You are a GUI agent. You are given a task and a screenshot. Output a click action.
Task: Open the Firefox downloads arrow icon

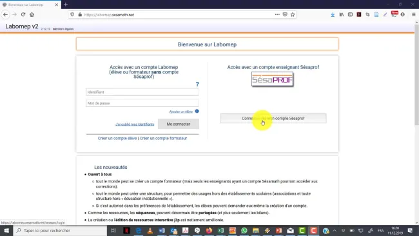pos(333,14)
